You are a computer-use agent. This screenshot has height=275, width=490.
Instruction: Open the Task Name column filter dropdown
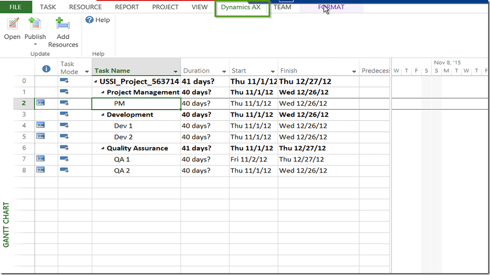[x=176, y=71]
